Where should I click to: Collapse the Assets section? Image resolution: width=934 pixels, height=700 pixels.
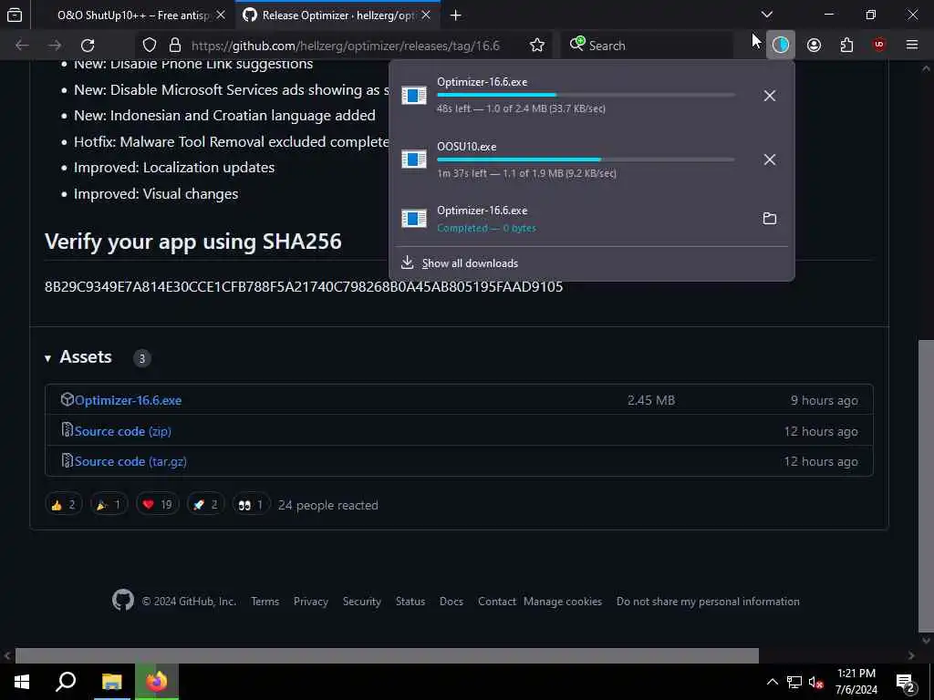pyautogui.click(x=47, y=357)
